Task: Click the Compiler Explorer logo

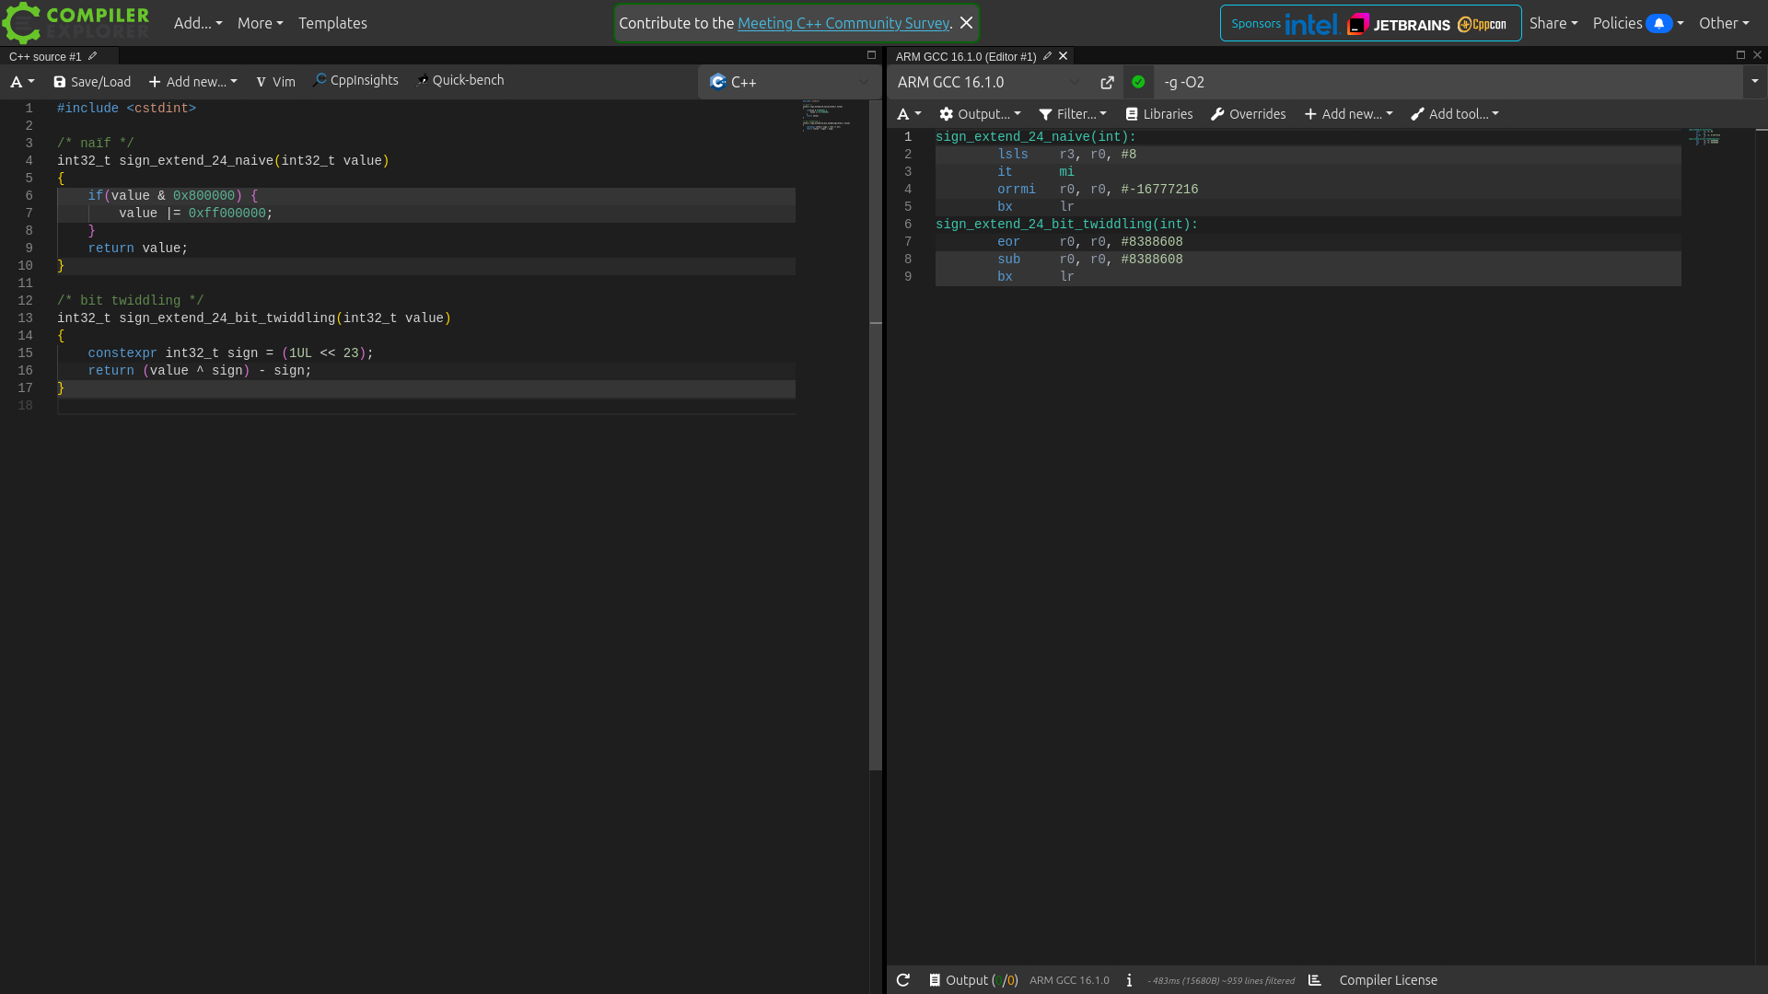Action: coord(76,23)
